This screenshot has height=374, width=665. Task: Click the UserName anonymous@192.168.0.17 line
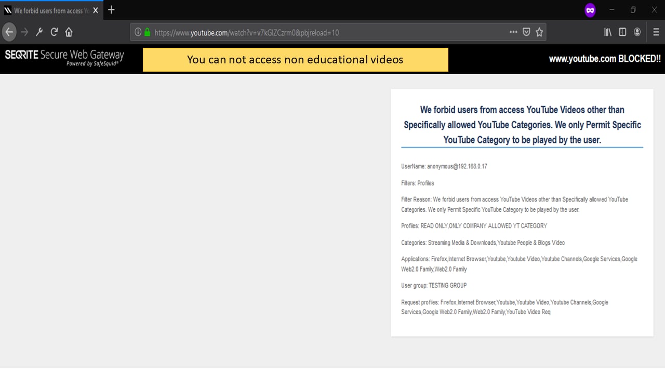pos(444,167)
